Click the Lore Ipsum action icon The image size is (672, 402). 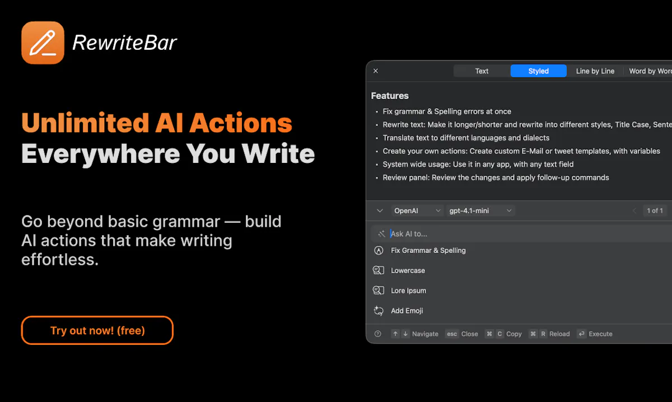[379, 291]
